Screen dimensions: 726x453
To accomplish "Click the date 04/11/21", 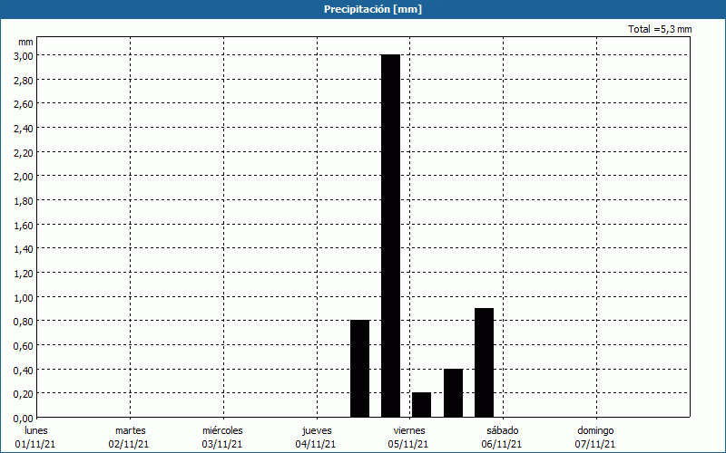I will tap(315, 444).
